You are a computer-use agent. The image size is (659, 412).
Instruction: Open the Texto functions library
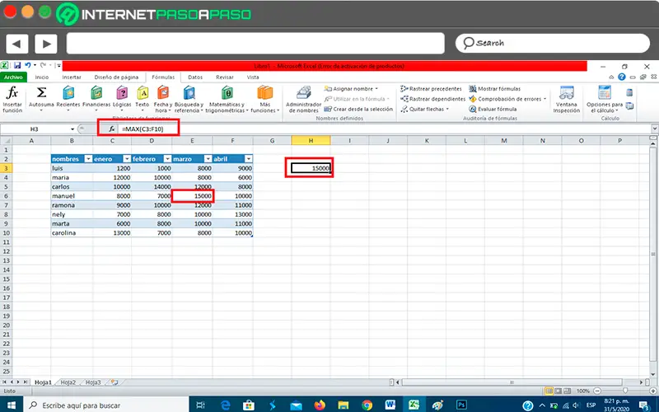tap(142, 99)
